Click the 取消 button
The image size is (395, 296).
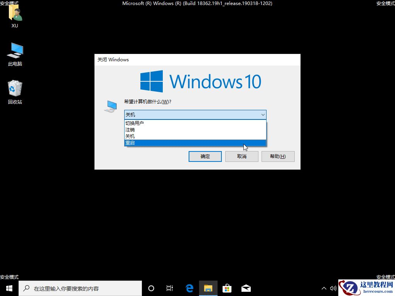pos(241,156)
